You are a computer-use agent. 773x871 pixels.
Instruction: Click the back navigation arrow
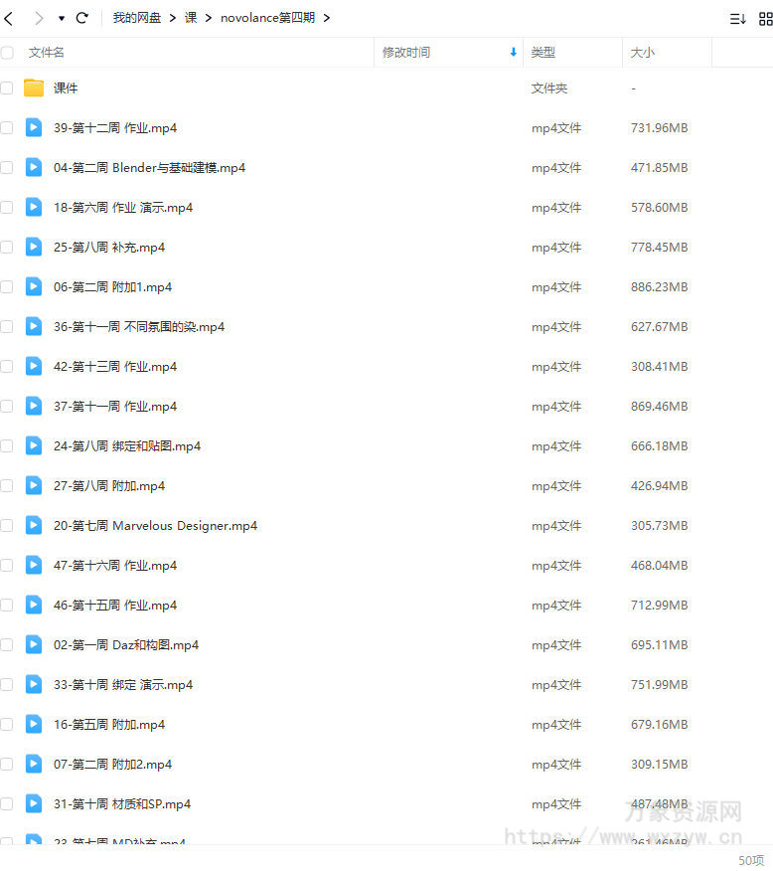tap(9, 18)
